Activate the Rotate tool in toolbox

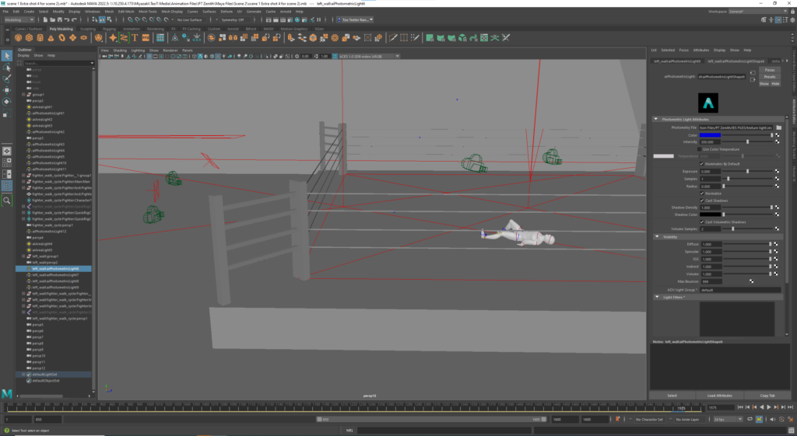click(7, 102)
